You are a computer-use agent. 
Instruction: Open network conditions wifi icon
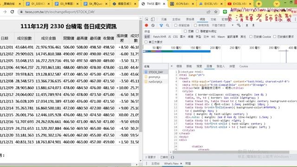pos(239,26)
